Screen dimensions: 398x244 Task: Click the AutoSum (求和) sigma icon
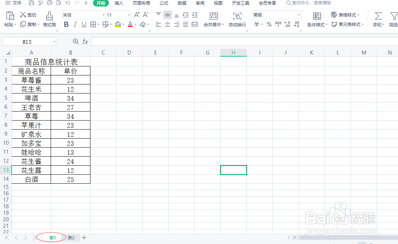pyautogui.click(x=378, y=16)
